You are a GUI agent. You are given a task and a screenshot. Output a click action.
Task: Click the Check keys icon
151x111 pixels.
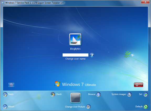[x=53, y=95]
